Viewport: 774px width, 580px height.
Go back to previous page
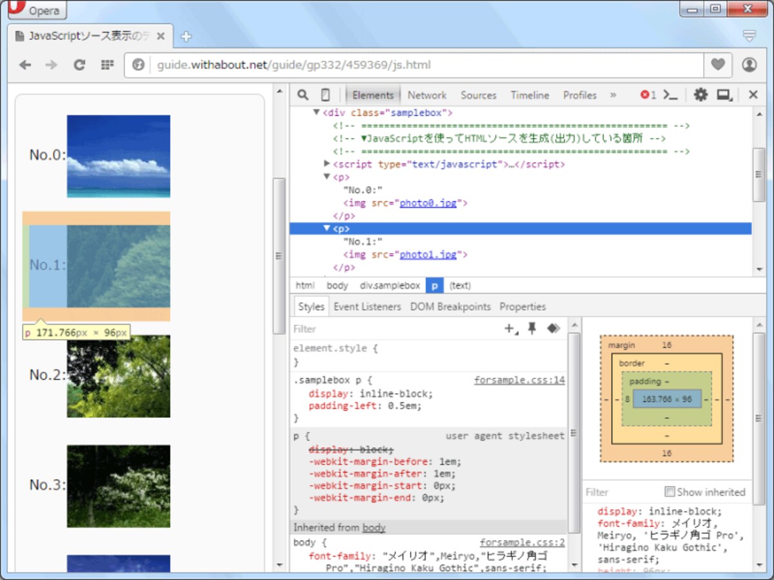click(x=25, y=64)
